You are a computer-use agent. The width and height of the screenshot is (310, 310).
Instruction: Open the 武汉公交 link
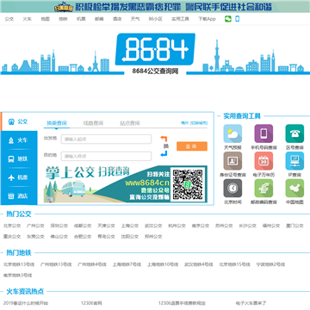153,226
